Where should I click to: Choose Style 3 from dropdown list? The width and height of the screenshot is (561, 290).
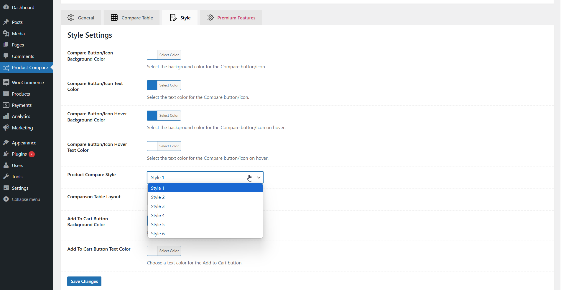point(158,206)
